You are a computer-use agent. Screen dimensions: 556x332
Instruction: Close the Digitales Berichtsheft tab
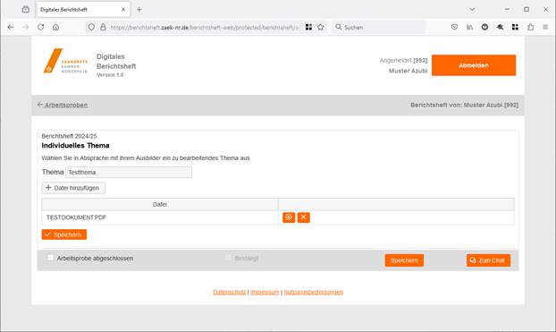[123, 10]
